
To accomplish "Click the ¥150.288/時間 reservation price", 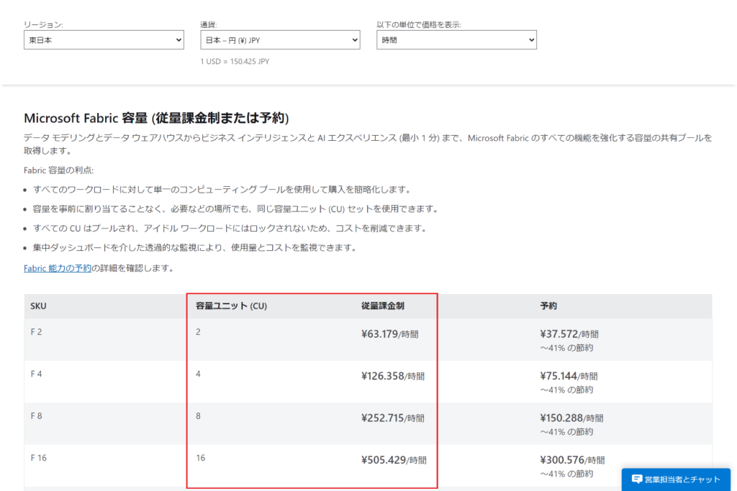I will 571,418.
